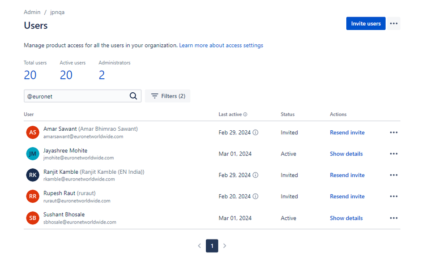Click the Invite users button

coord(366,24)
